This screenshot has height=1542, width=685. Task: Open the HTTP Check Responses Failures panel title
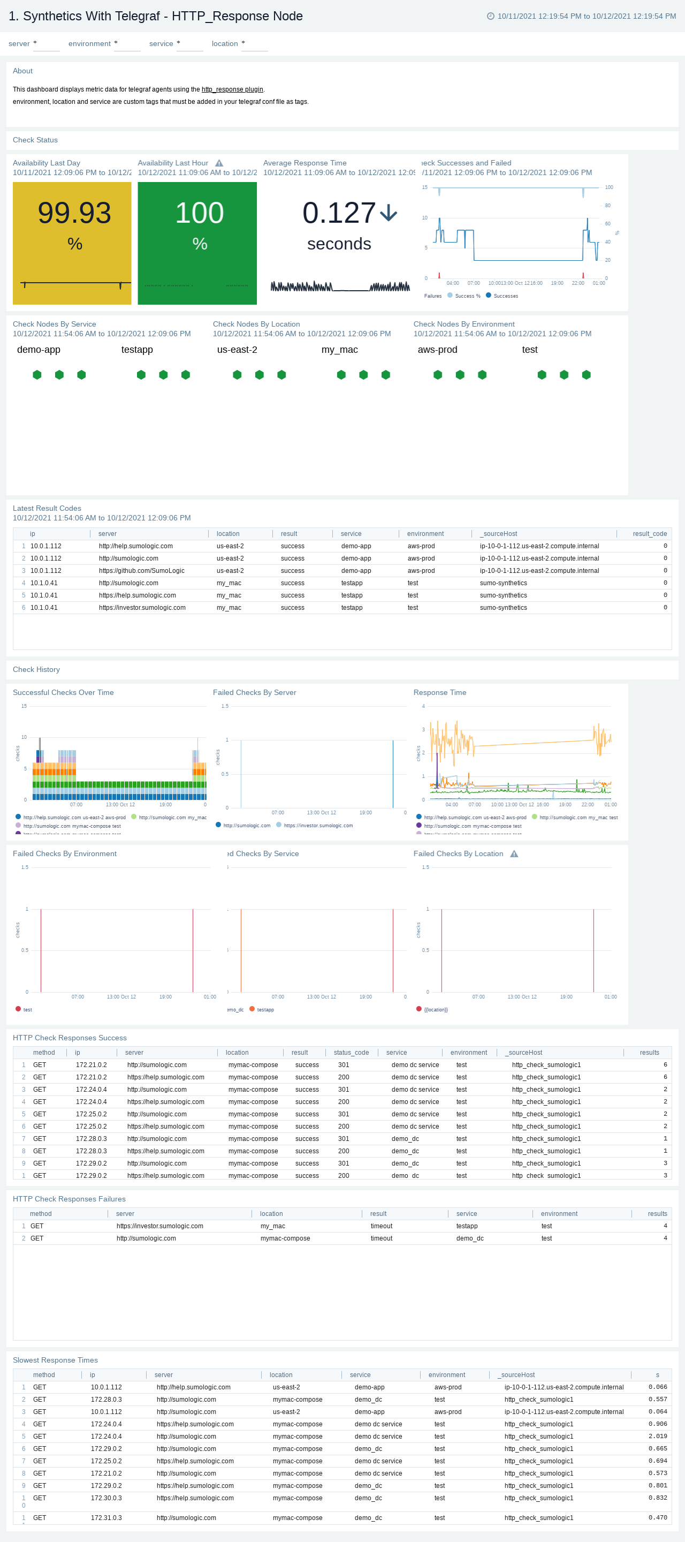click(70, 1199)
